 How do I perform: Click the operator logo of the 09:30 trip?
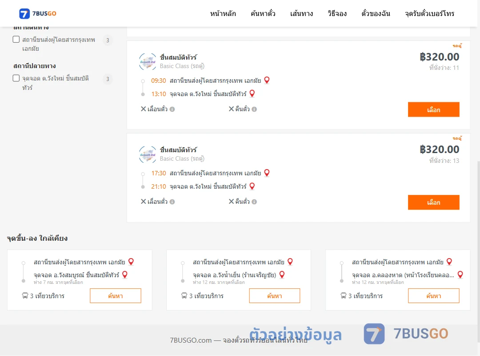[x=148, y=62]
